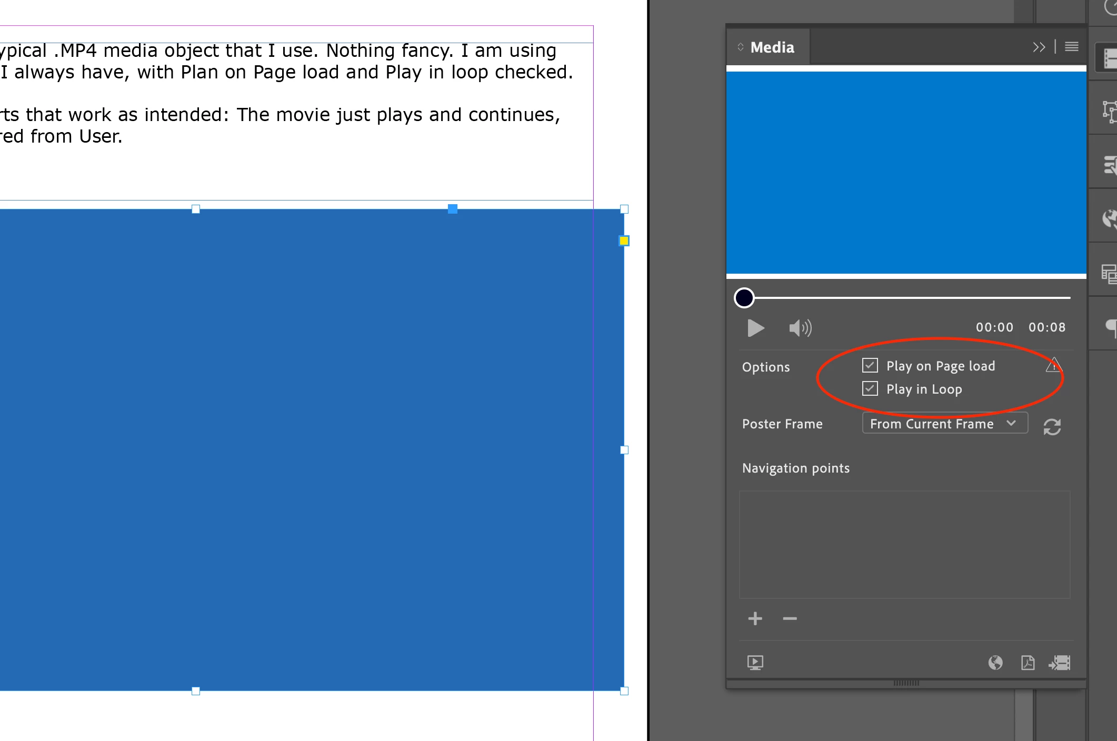The height and width of the screenshot is (741, 1117).
Task: Mute the media audio speaker icon
Action: click(800, 328)
